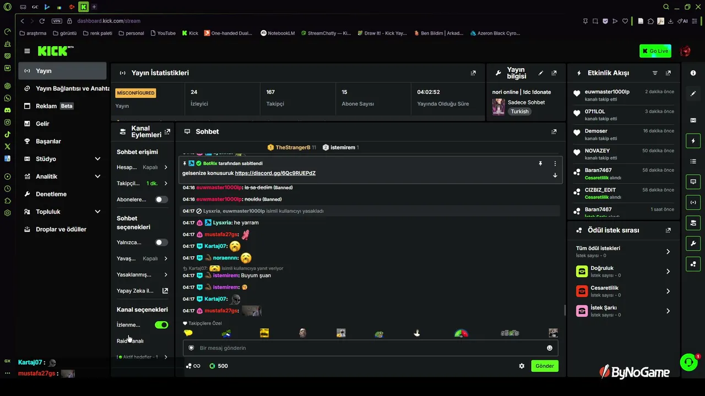Open the profile avatar menu
Screen dimensions: 705x396
click(x=685, y=51)
